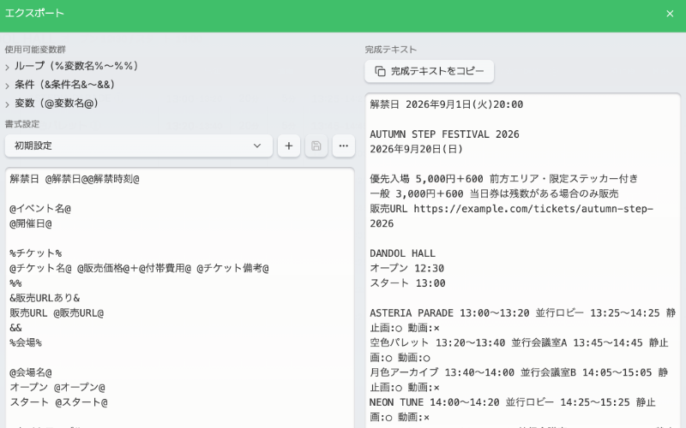The image size is (686, 428).
Task: Click template line オープン @オープン@
Action: (57, 388)
